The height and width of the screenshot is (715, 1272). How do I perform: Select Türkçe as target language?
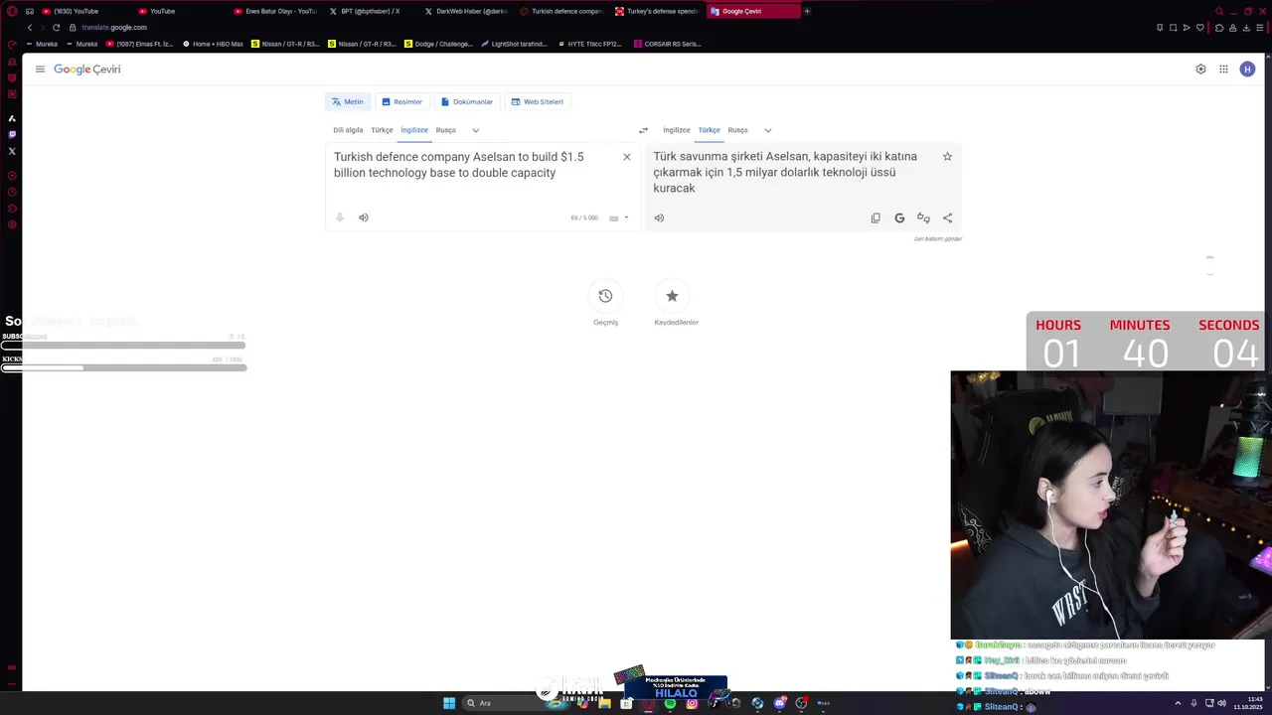709,130
